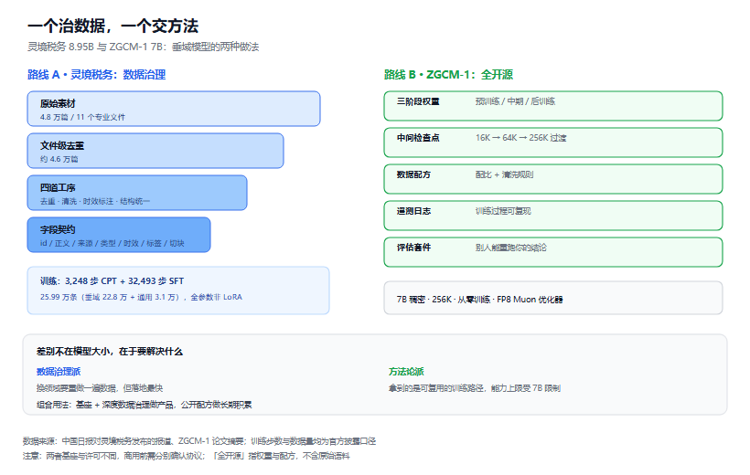Select the 字段契约 card title
750x475 pixels.
click(58, 230)
